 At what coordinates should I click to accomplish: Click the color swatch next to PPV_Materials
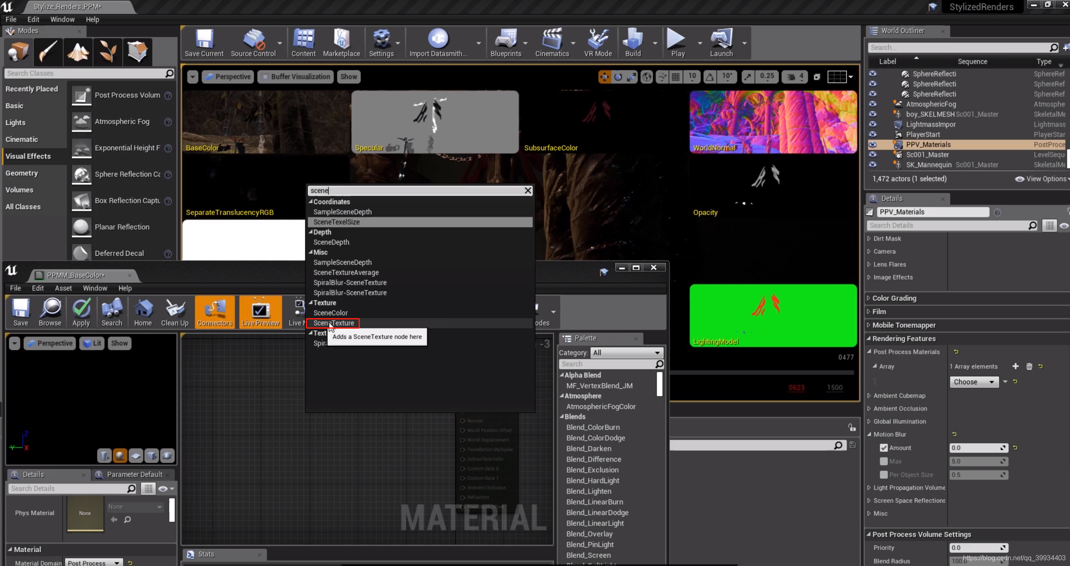point(869,212)
